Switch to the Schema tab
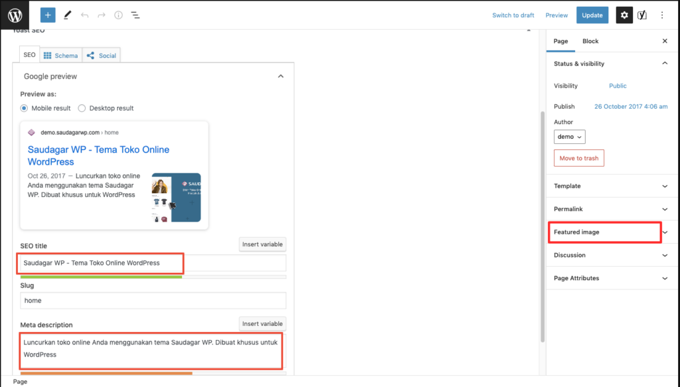Viewport: 680px width, 387px height. pyautogui.click(x=60, y=56)
